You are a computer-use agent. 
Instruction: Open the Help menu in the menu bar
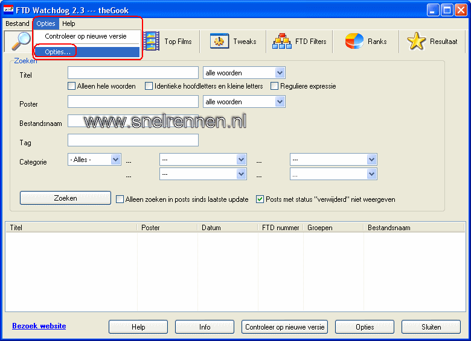(x=68, y=23)
